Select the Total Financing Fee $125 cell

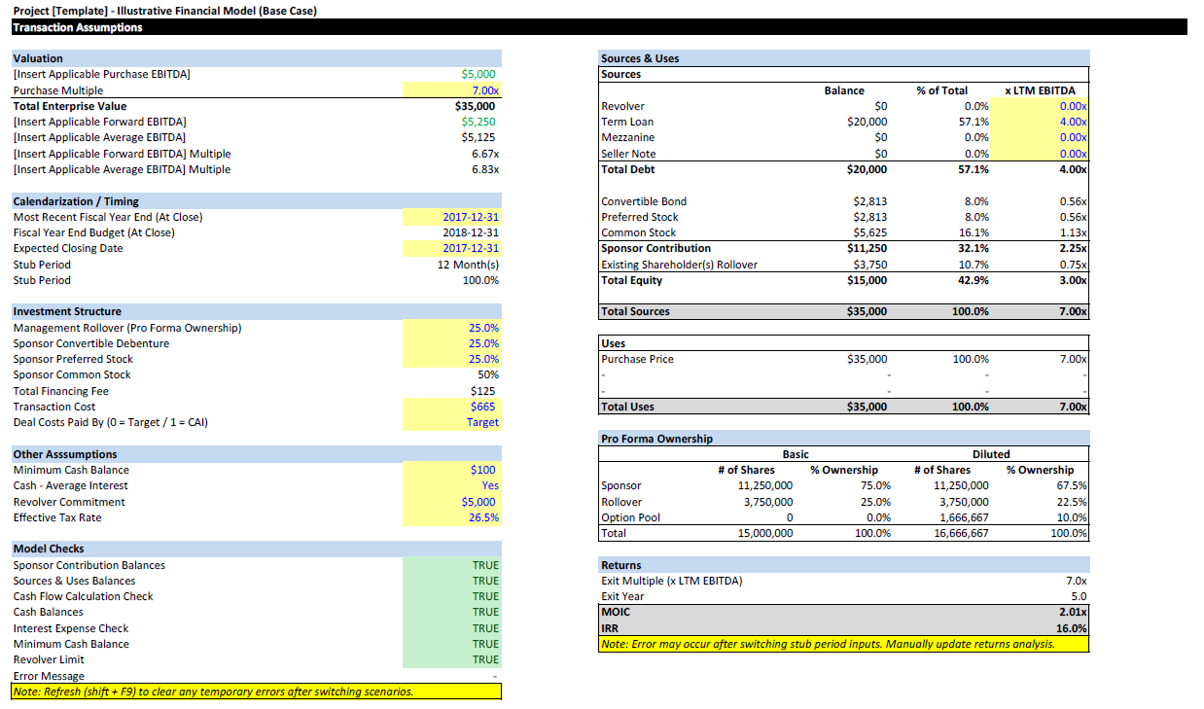point(483,391)
